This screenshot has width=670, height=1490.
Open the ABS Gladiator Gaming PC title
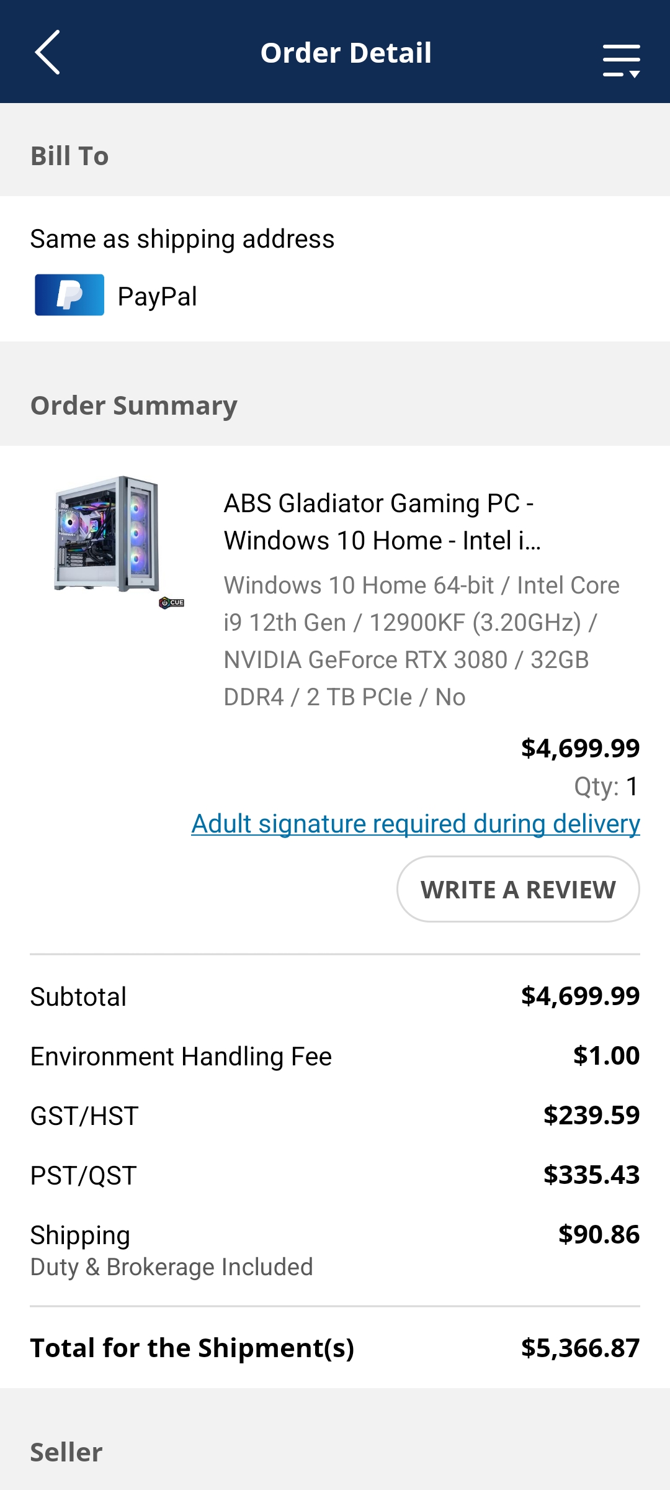382,521
